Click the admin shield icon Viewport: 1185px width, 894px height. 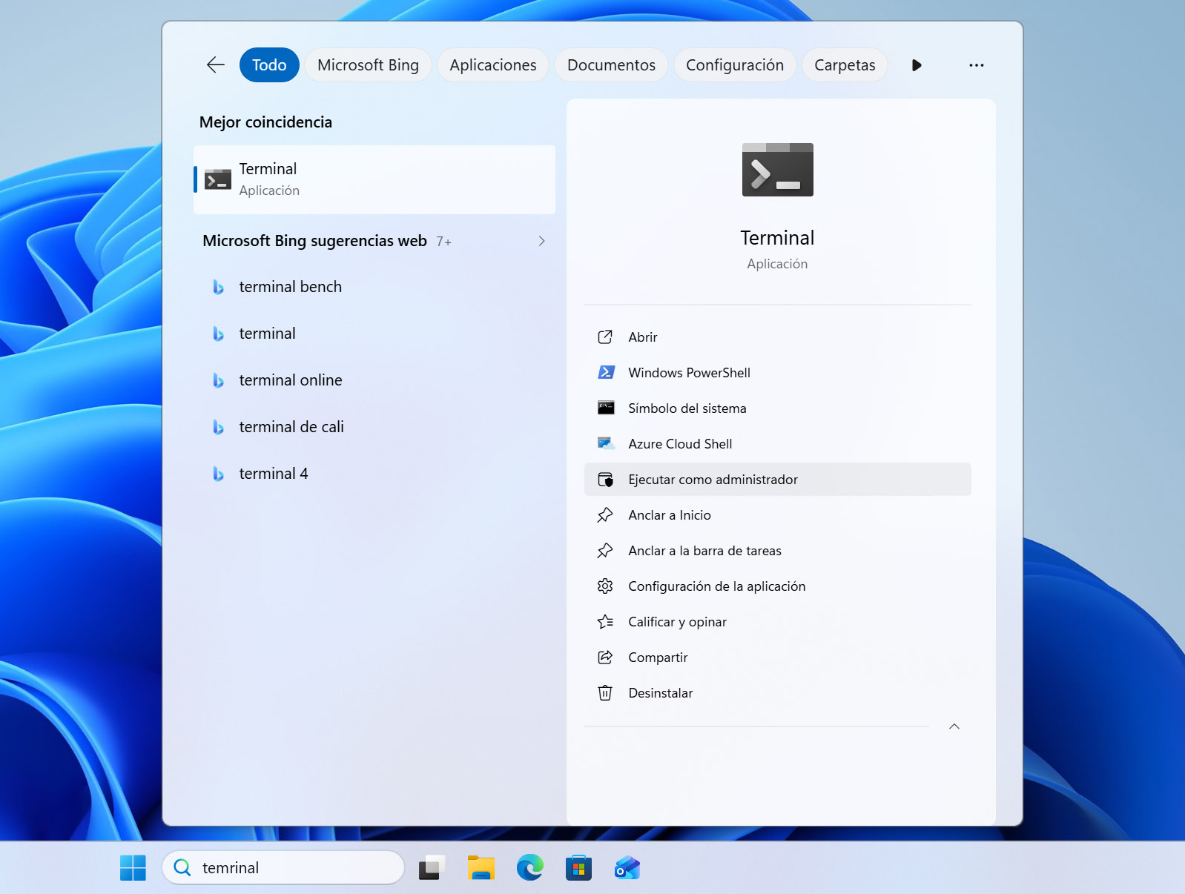click(605, 480)
